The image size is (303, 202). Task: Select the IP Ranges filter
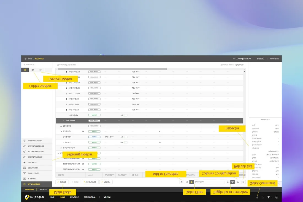(x=37, y=179)
